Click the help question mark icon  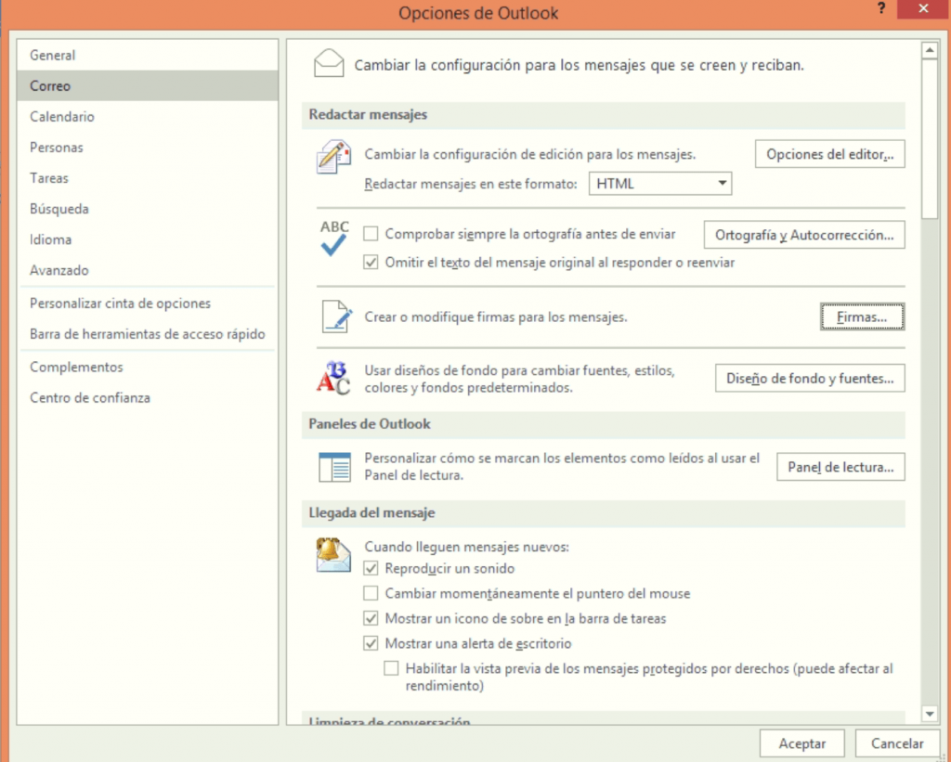click(880, 8)
